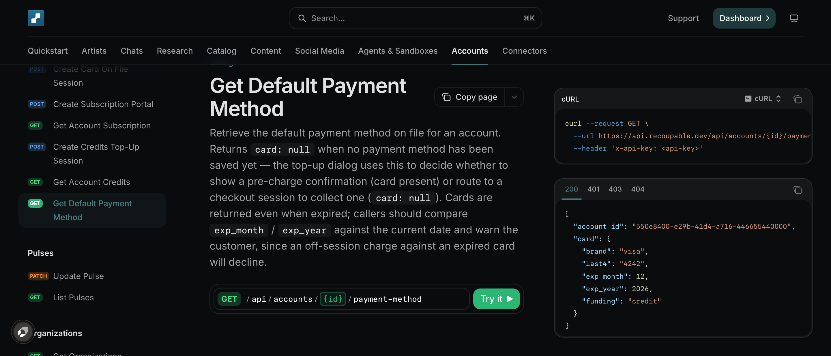Switch to the Social Media tab

point(319,50)
